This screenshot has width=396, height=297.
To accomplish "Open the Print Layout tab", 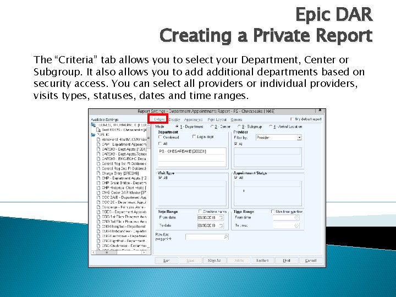I will [217, 120].
